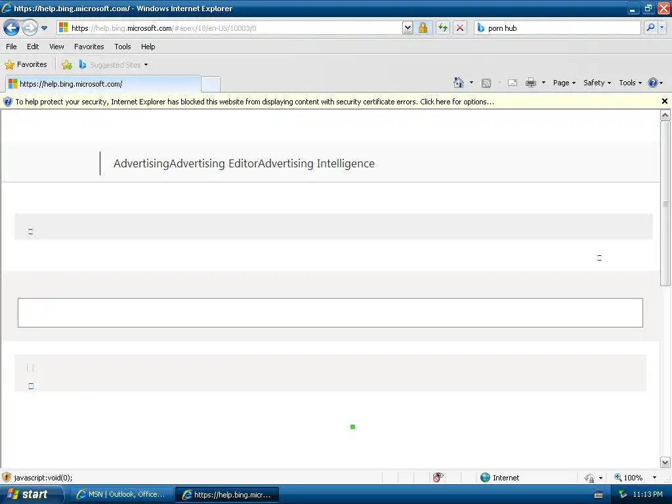Click the on-screen keyboard tray icon
Viewport: 672px width, 504px height.
click(598, 495)
